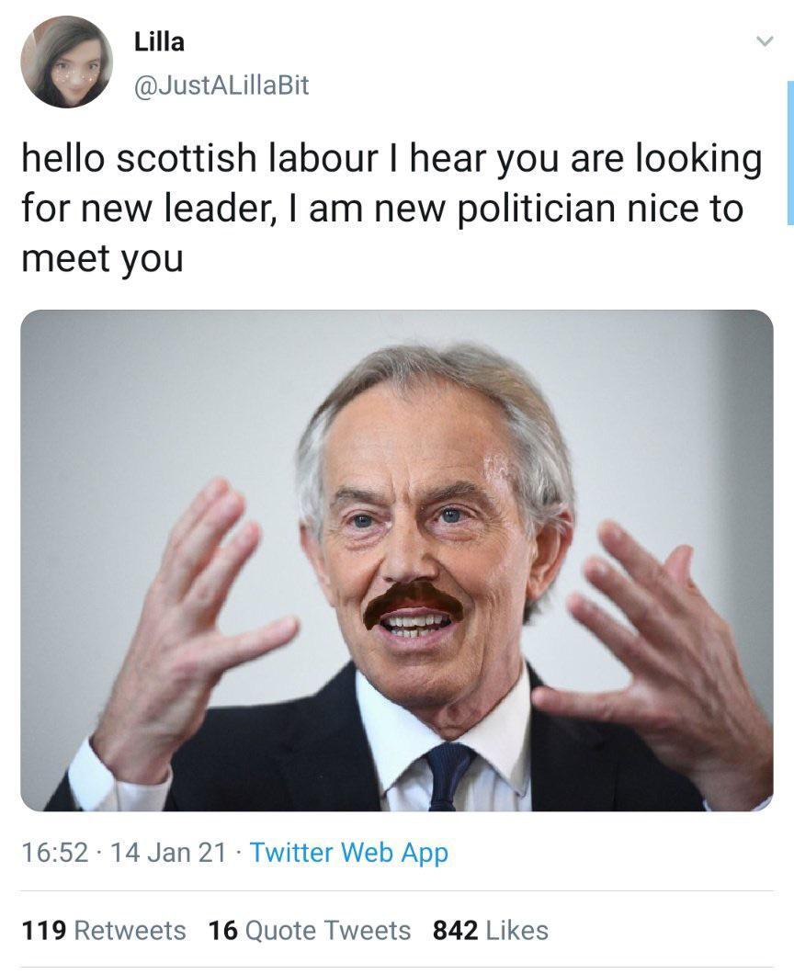The image size is (794, 974).
Task: Open the Twitter Web App source link
Action: [348, 853]
